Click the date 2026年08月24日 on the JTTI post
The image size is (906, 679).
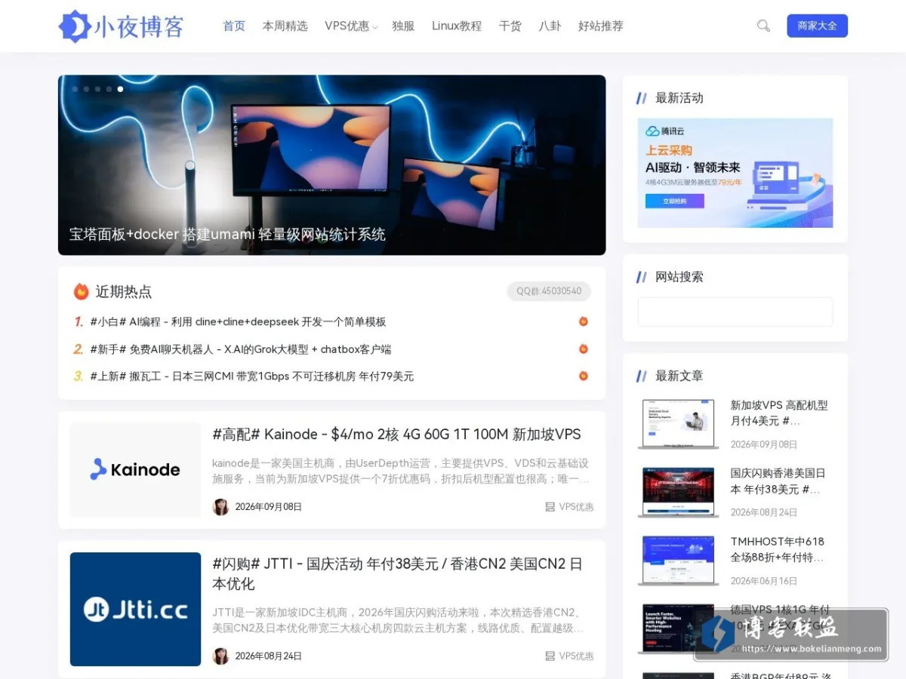pos(269,656)
